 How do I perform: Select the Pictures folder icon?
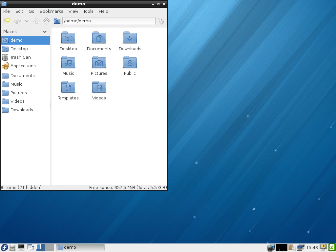(x=99, y=62)
